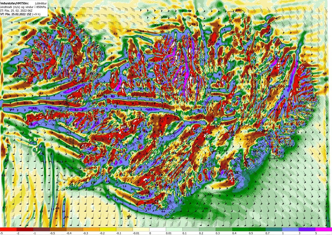Pick the bright yellow swatch between -0.2 and -0.1

[x=108, y=229]
